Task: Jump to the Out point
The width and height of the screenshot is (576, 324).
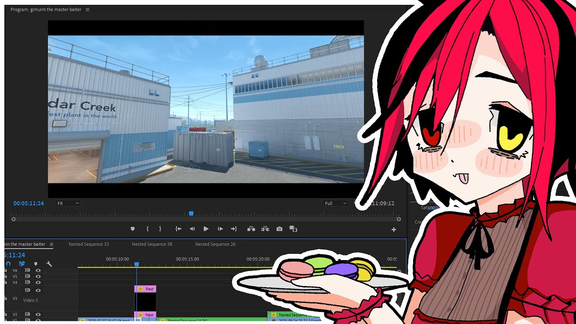Action: coord(234,229)
